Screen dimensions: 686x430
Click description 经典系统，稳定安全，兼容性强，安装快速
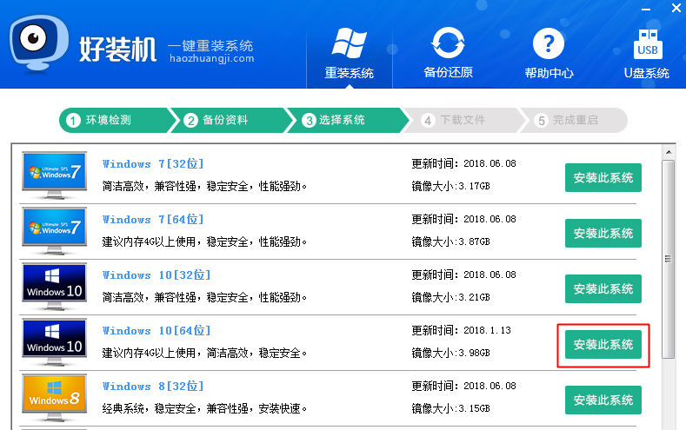(204, 408)
